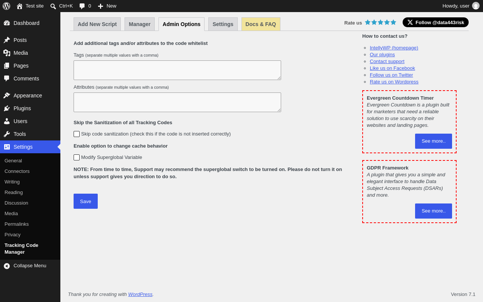Click the first rating star

click(368, 22)
